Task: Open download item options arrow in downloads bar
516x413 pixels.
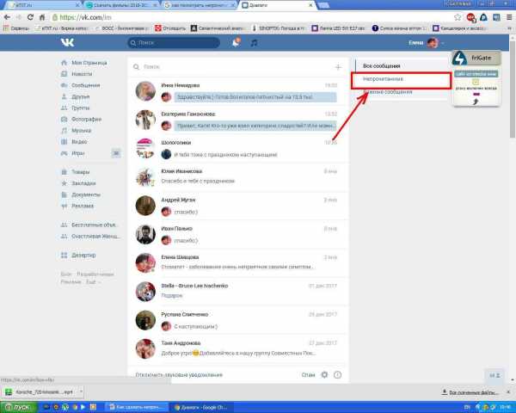Action: pos(81,392)
